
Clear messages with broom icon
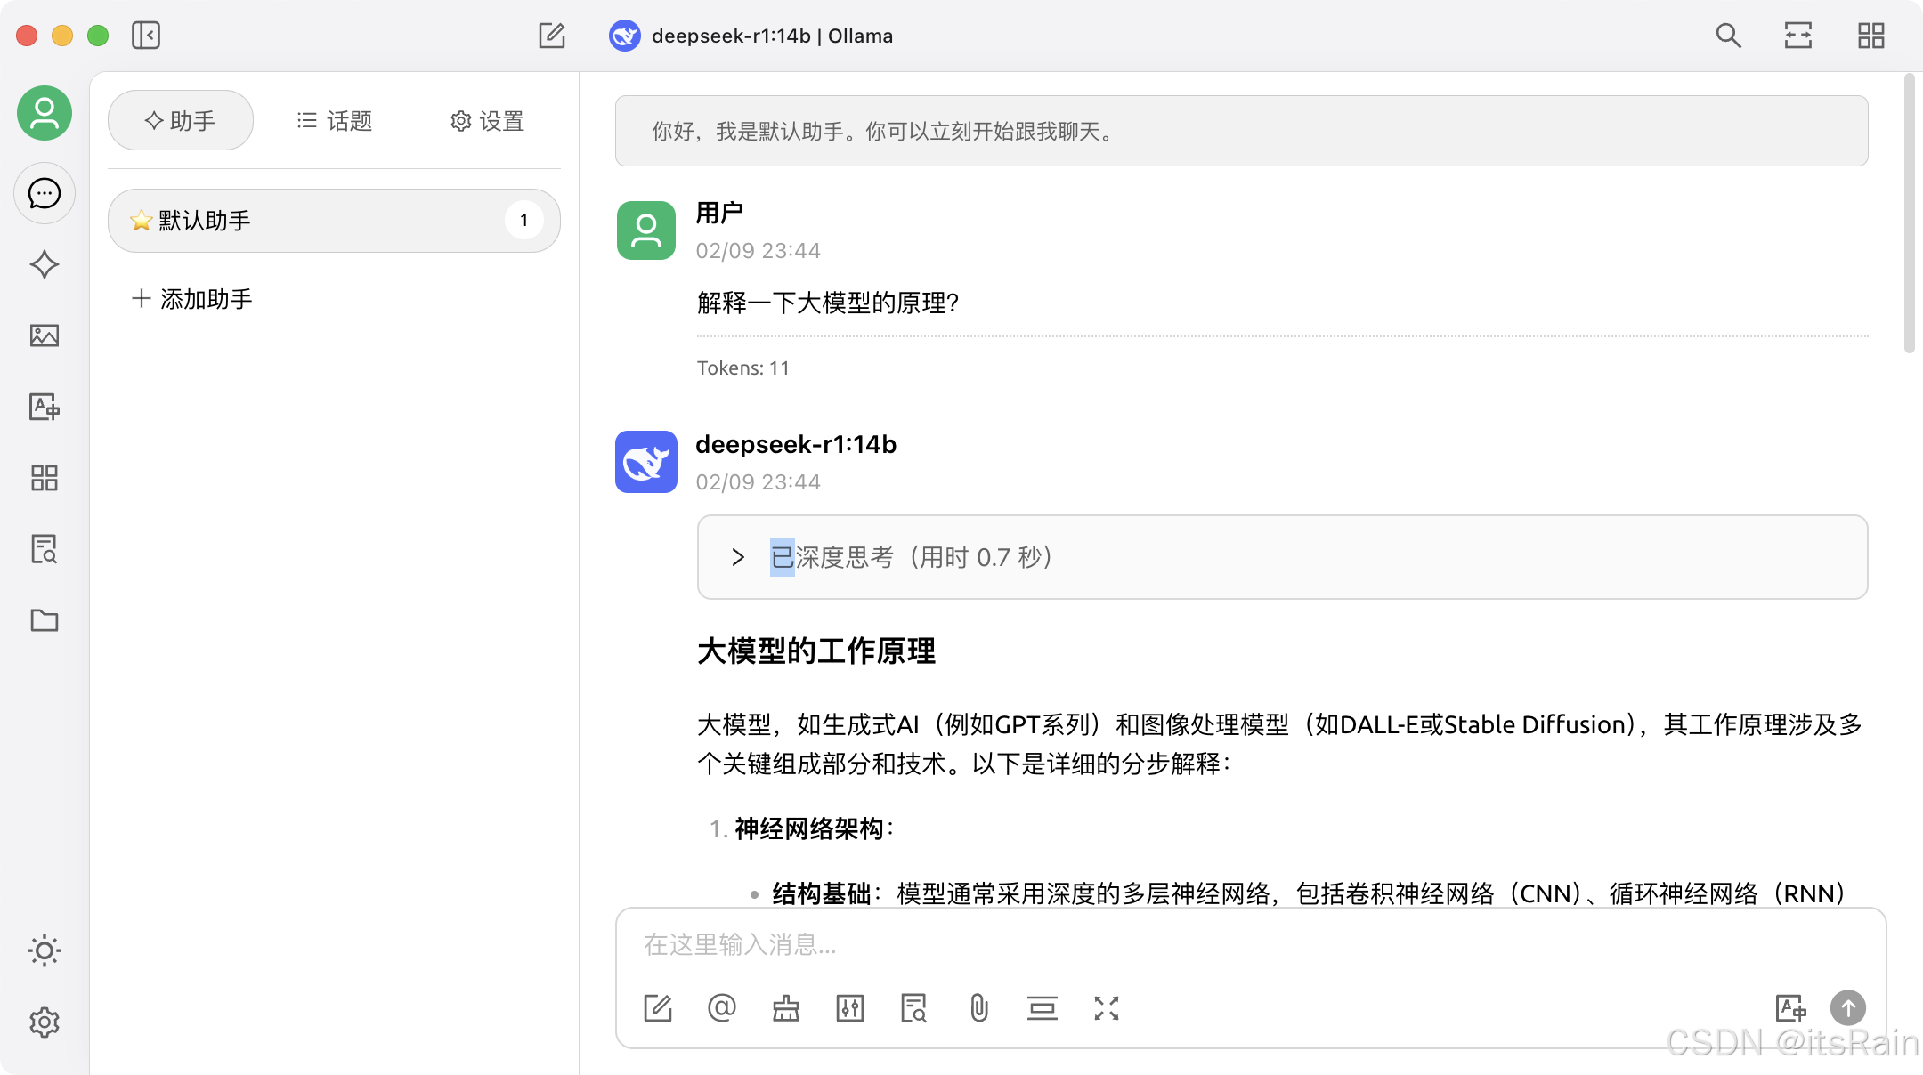(786, 1008)
